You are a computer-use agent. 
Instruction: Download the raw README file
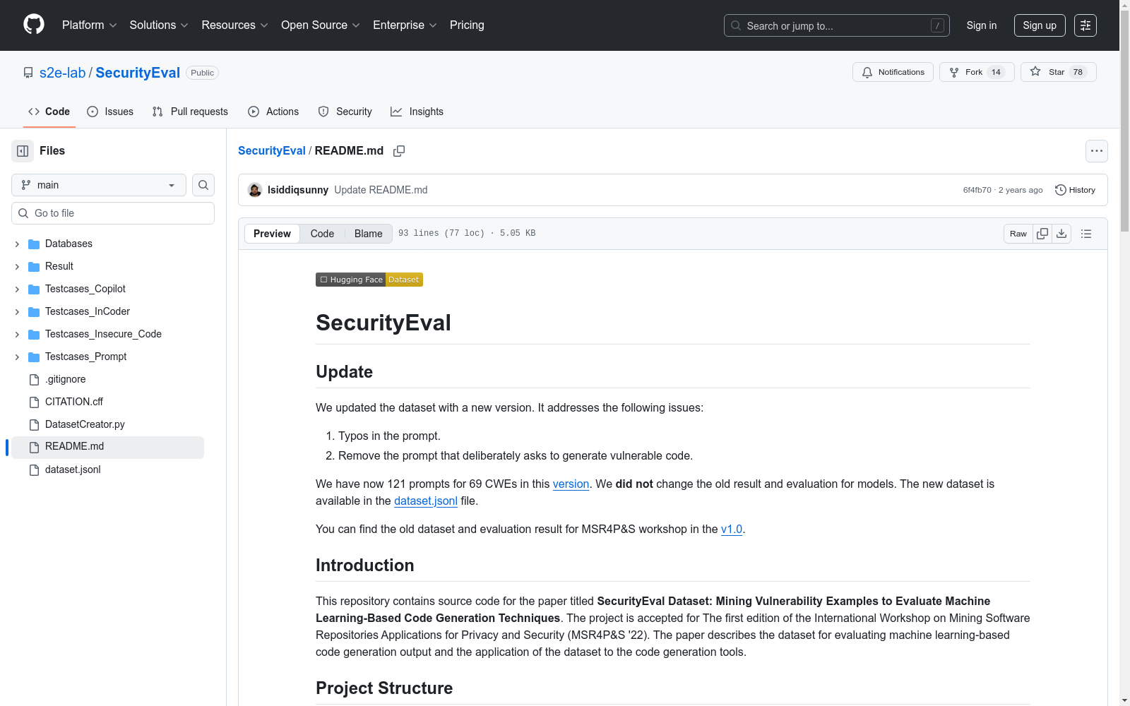click(x=1061, y=234)
